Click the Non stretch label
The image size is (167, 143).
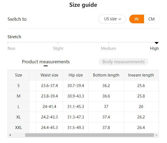(x=12, y=48)
